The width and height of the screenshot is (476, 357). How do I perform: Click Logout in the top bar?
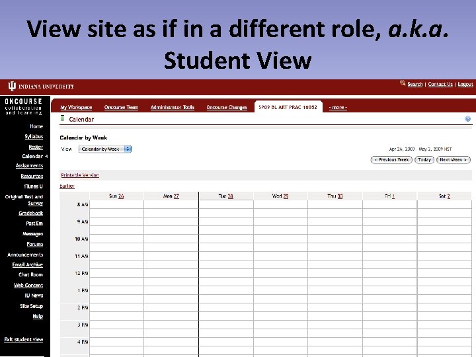pyautogui.click(x=465, y=84)
